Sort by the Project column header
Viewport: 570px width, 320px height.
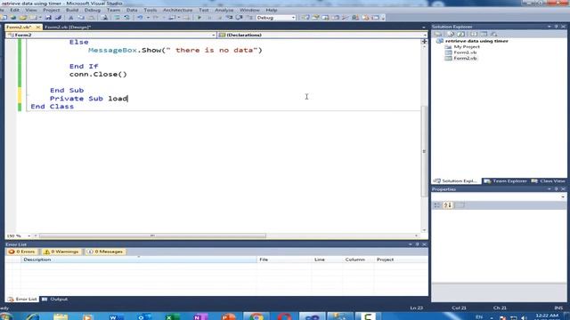tap(401, 260)
